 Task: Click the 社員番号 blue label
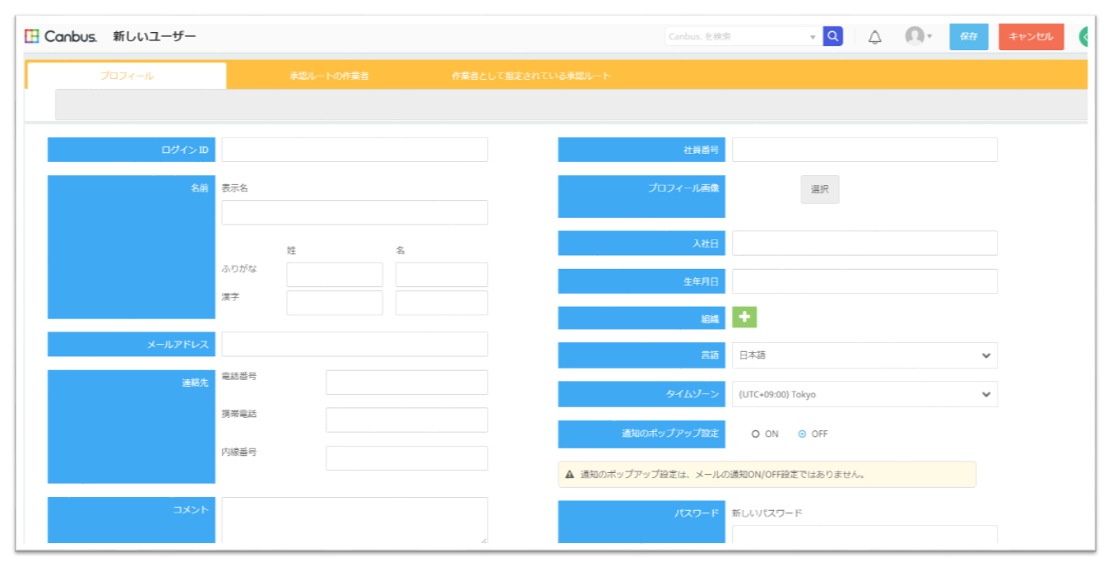642,150
